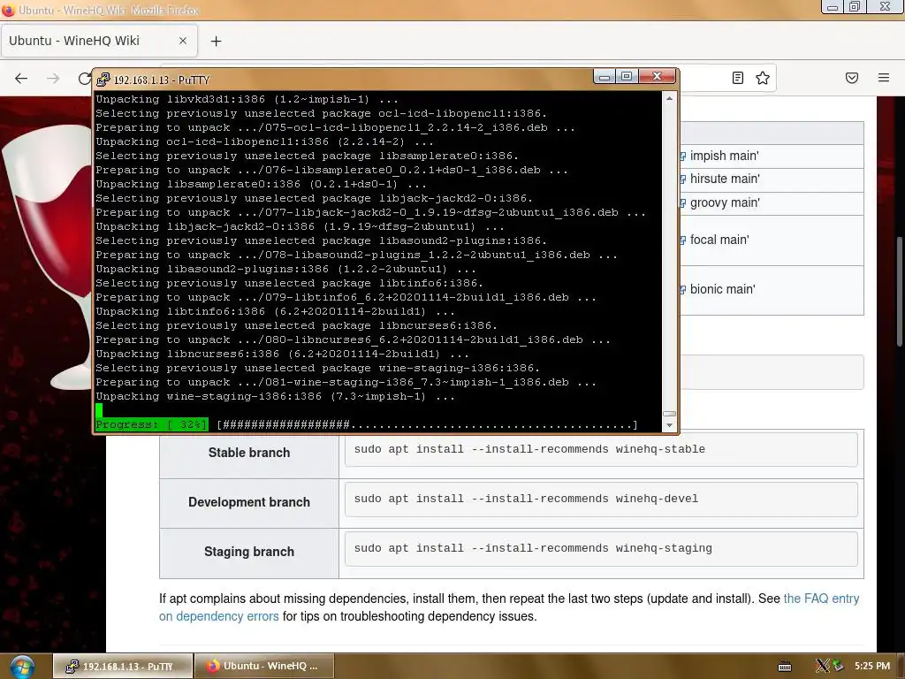Image resolution: width=905 pixels, height=679 pixels.
Task: Click 'focal main' external link icon
Action: 683,240
